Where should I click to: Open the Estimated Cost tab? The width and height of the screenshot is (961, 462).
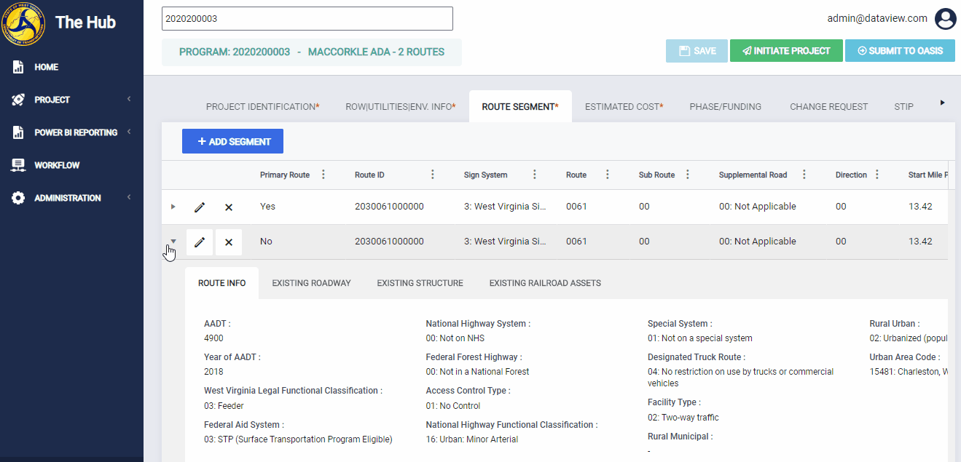tap(624, 107)
